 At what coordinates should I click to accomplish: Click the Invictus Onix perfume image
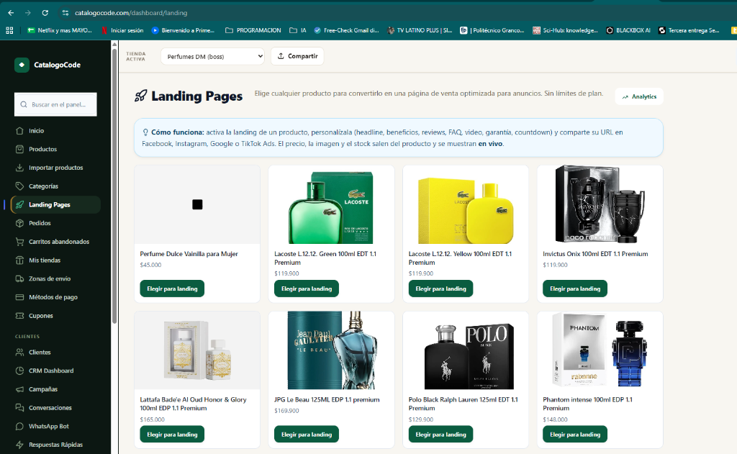[600, 204]
